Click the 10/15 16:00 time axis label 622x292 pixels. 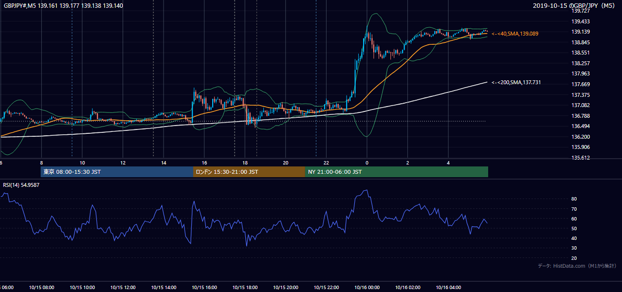tap(204, 288)
